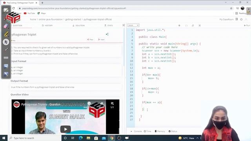The height and width of the screenshot is (141, 251).
Task: Click the 'Output Format' heading
Action: [x=19, y=81]
